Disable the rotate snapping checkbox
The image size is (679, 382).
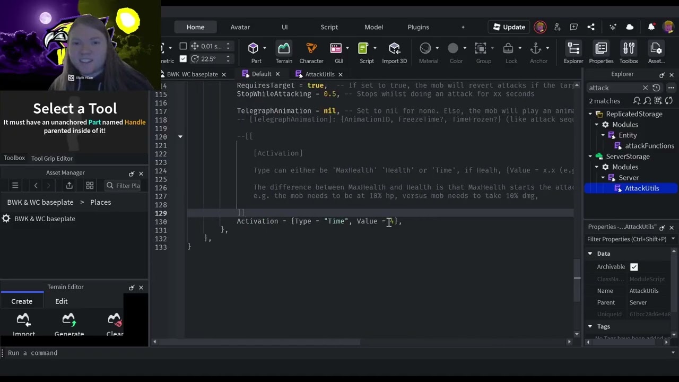pos(183,59)
